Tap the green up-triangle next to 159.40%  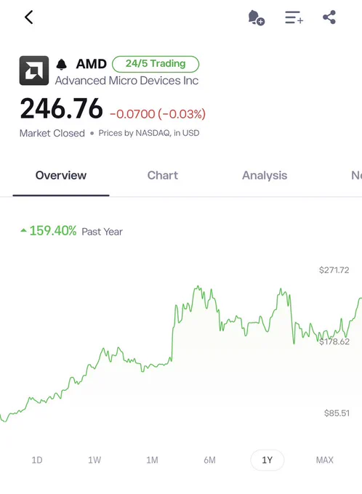[x=23, y=230]
